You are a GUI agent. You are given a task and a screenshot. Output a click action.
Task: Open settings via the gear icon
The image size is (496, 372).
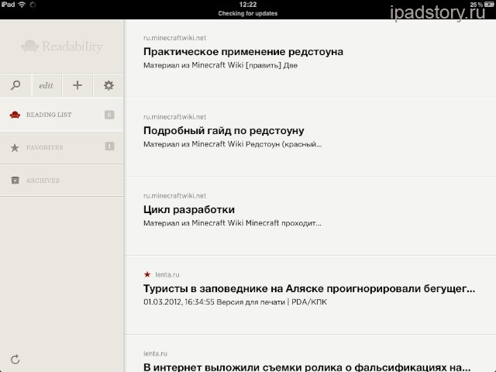click(x=108, y=85)
